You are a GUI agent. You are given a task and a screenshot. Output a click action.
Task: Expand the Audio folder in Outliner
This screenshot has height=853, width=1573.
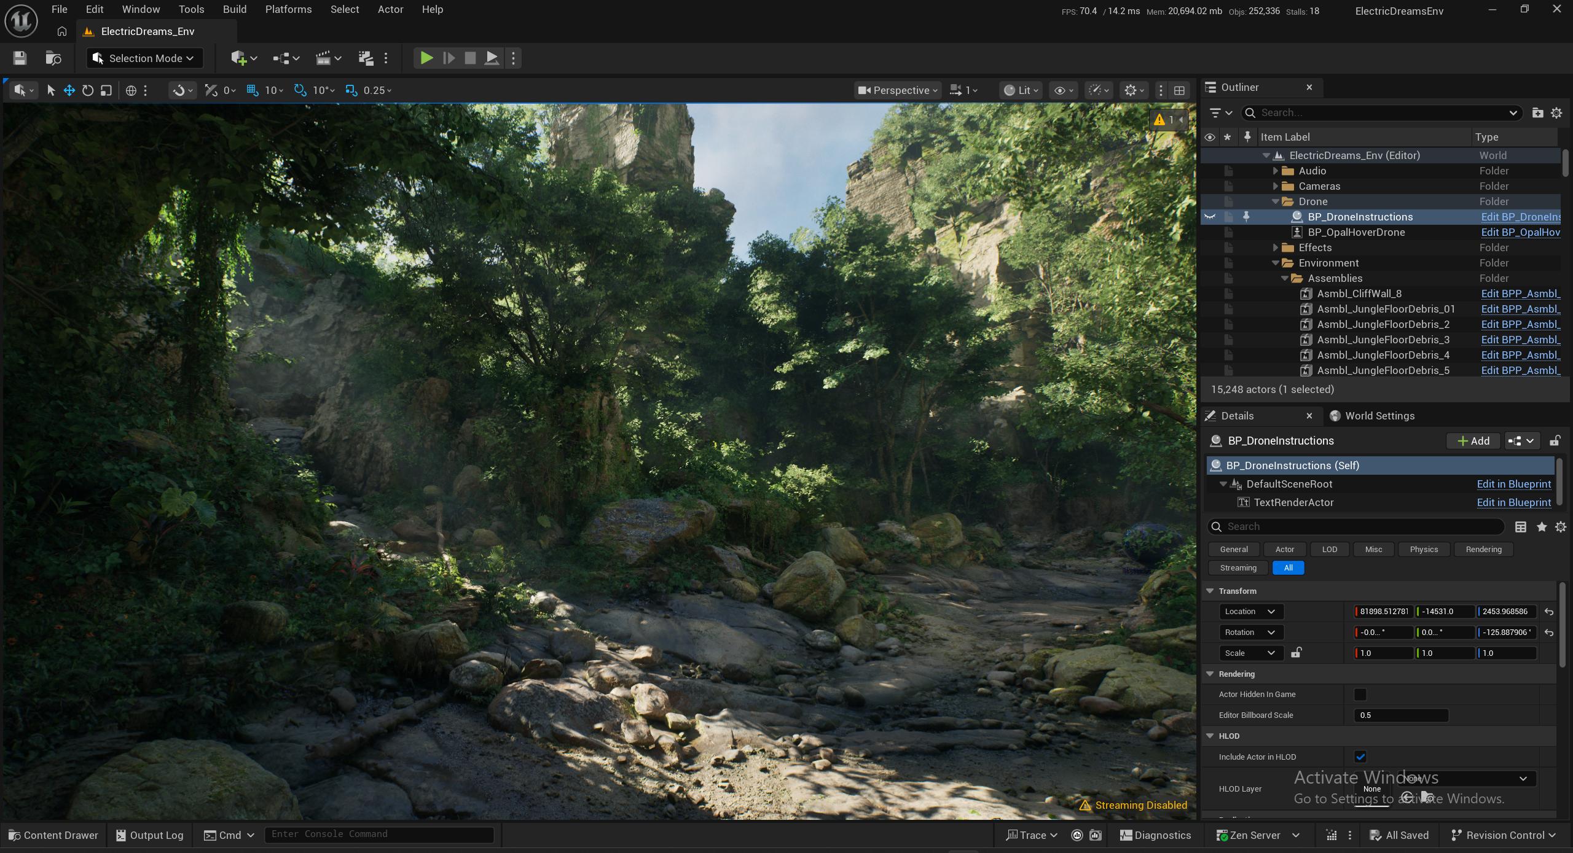point(1275,171)
